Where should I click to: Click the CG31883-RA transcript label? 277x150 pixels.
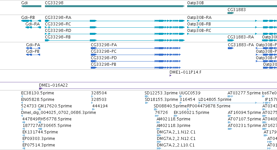coord(241,37)
